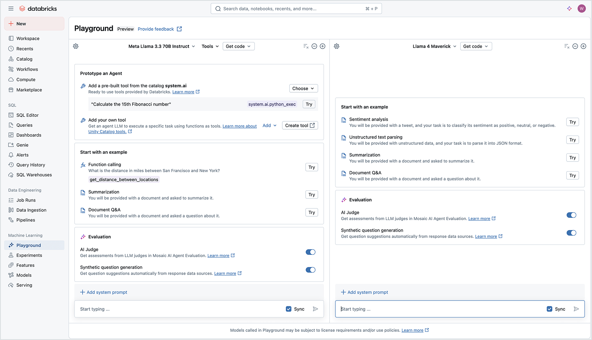The width and height of the screenshot is (592, 340).
Task: Expand the Meta Llama 3.3 70B Instruct dropdown
Action: [x=162, y=46]
